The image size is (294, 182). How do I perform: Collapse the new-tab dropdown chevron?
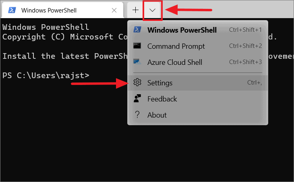[x=153, y=10]
